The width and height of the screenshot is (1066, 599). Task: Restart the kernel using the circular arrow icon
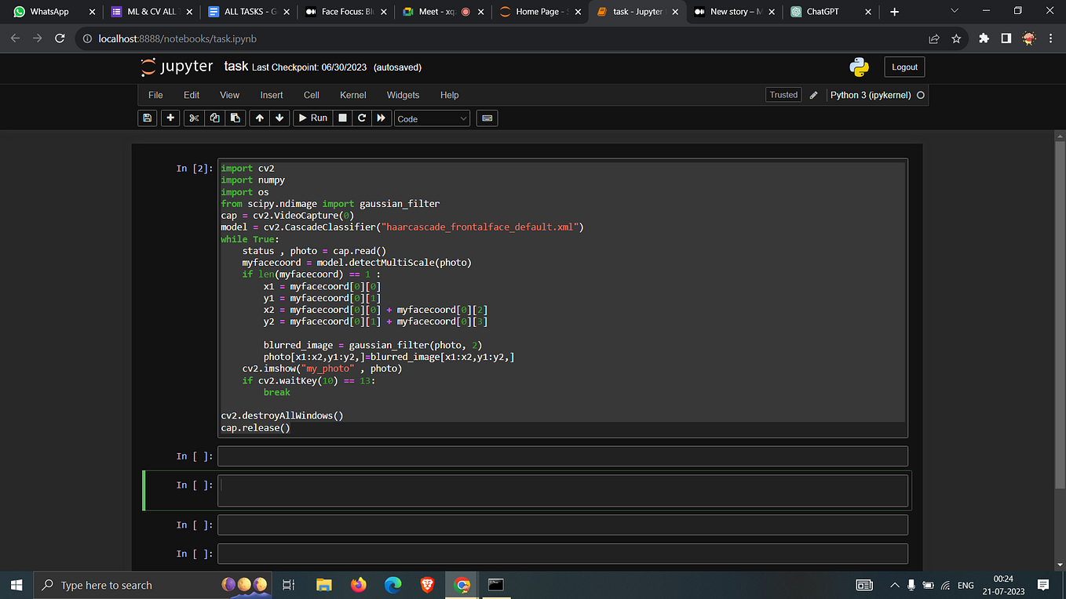[x=361, y=118]
